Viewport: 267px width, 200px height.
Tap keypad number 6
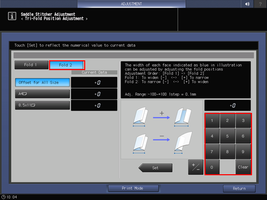pos(243,136)
